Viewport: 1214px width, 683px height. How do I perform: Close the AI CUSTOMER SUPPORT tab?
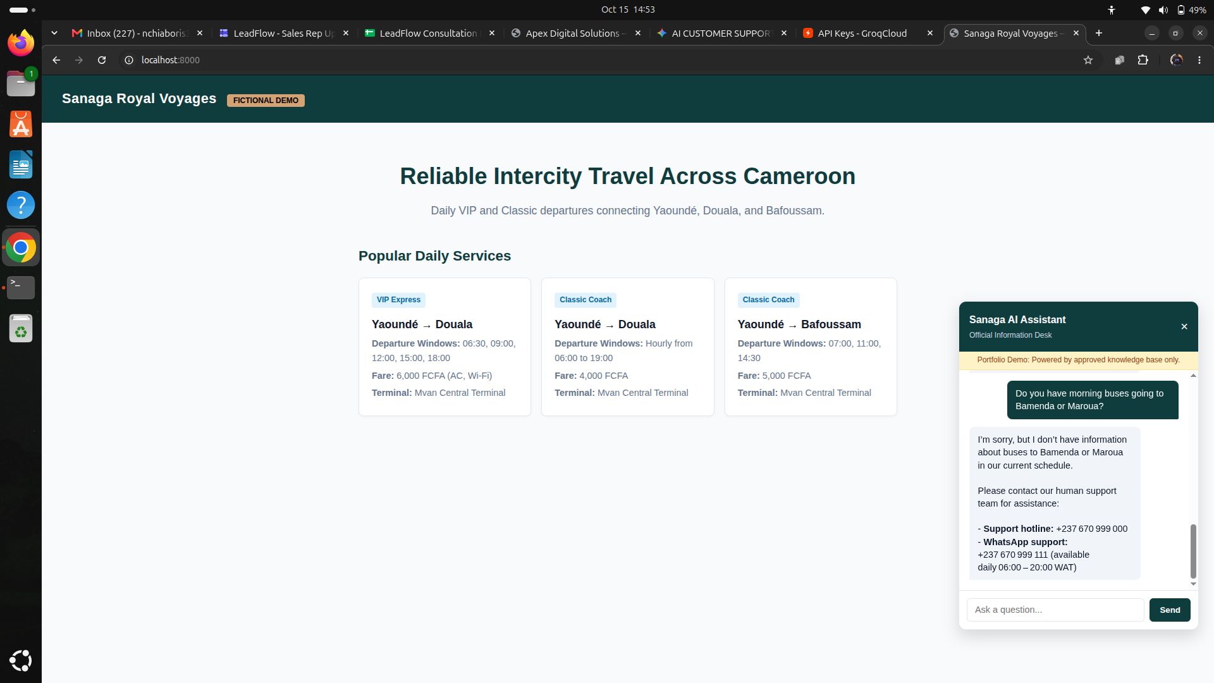784,34
